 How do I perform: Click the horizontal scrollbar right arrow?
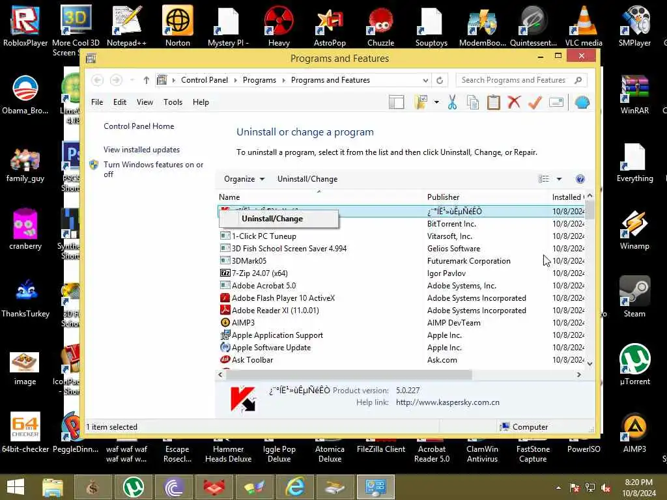tap(579, 374)
